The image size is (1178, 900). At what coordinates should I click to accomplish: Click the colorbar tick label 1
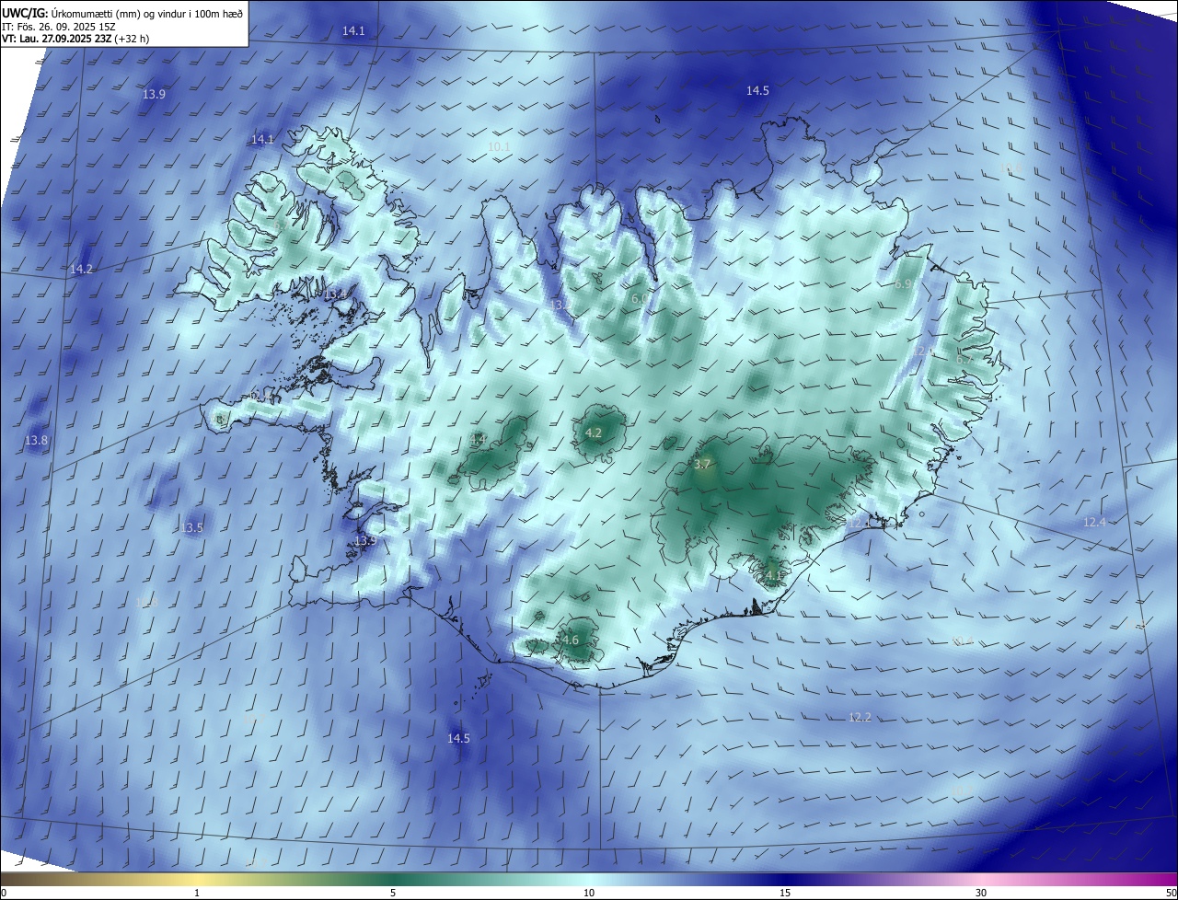coord(197,893)
